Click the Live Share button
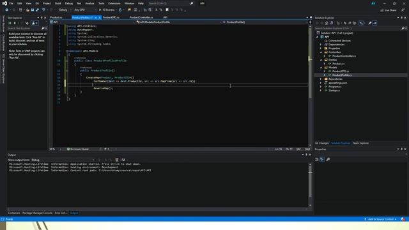Image resolution: width=409 pixels, height=230 pixels. coord(388,10)
